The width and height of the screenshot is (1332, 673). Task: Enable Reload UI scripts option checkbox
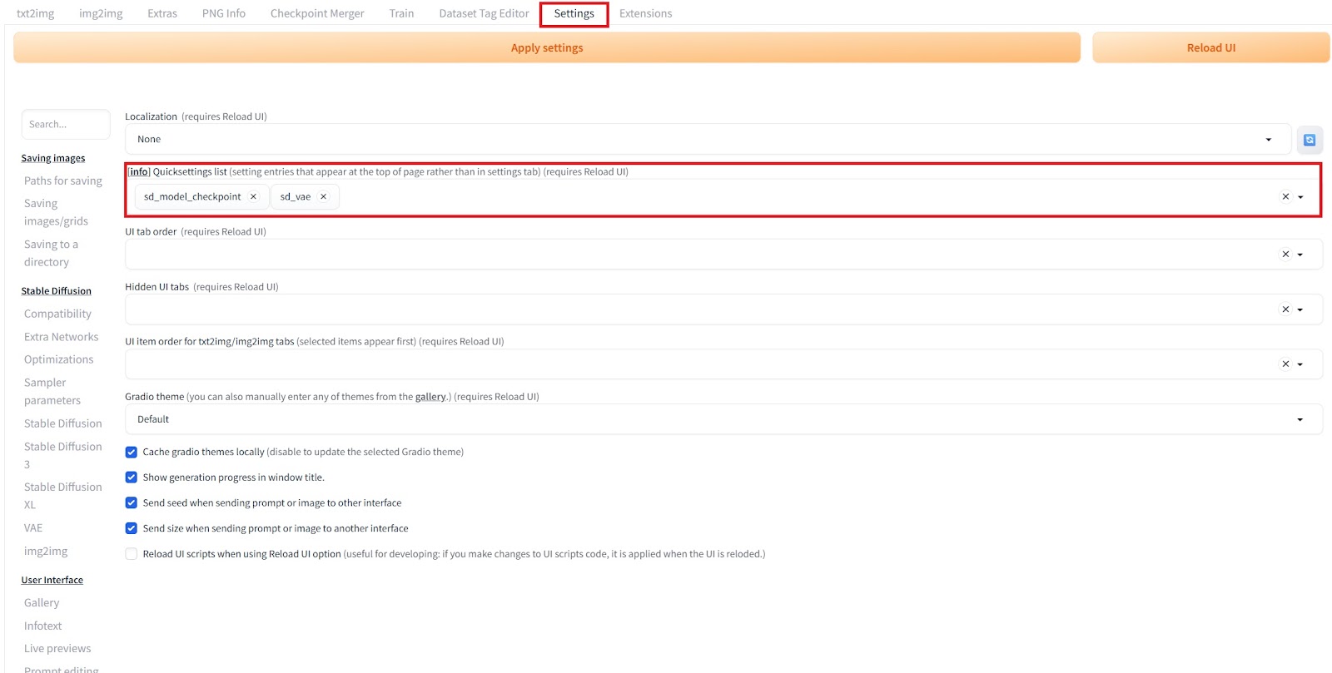coord(132,554)
